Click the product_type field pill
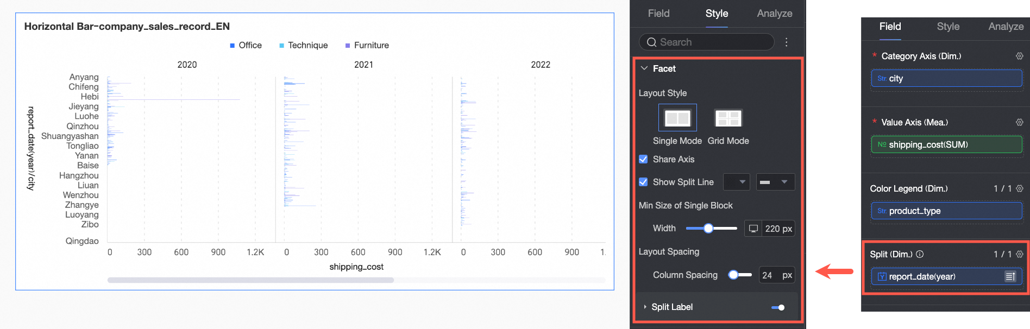1030x329 pixels. (946, 211)
